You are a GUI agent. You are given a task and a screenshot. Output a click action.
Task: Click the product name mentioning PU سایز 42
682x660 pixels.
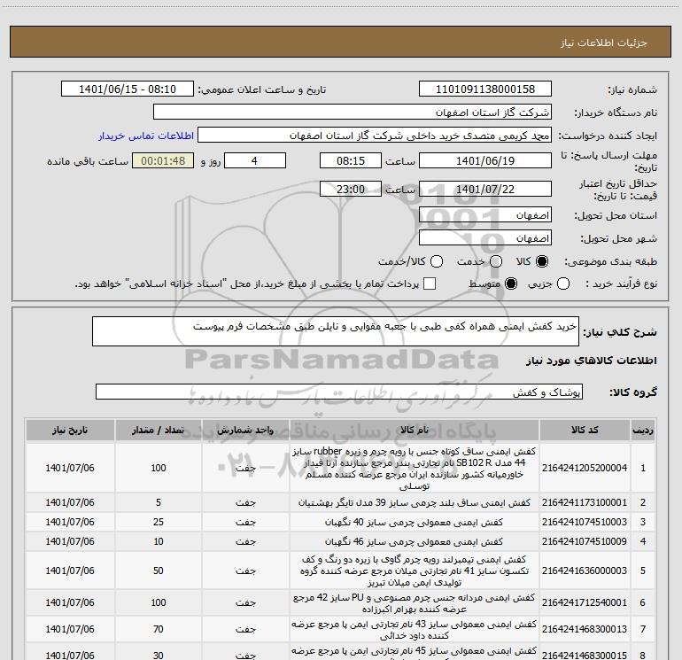click(415, 602)
